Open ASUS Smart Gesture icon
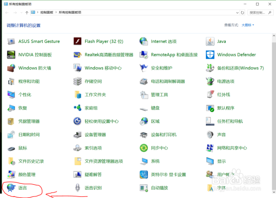 [x=11, y=41]
